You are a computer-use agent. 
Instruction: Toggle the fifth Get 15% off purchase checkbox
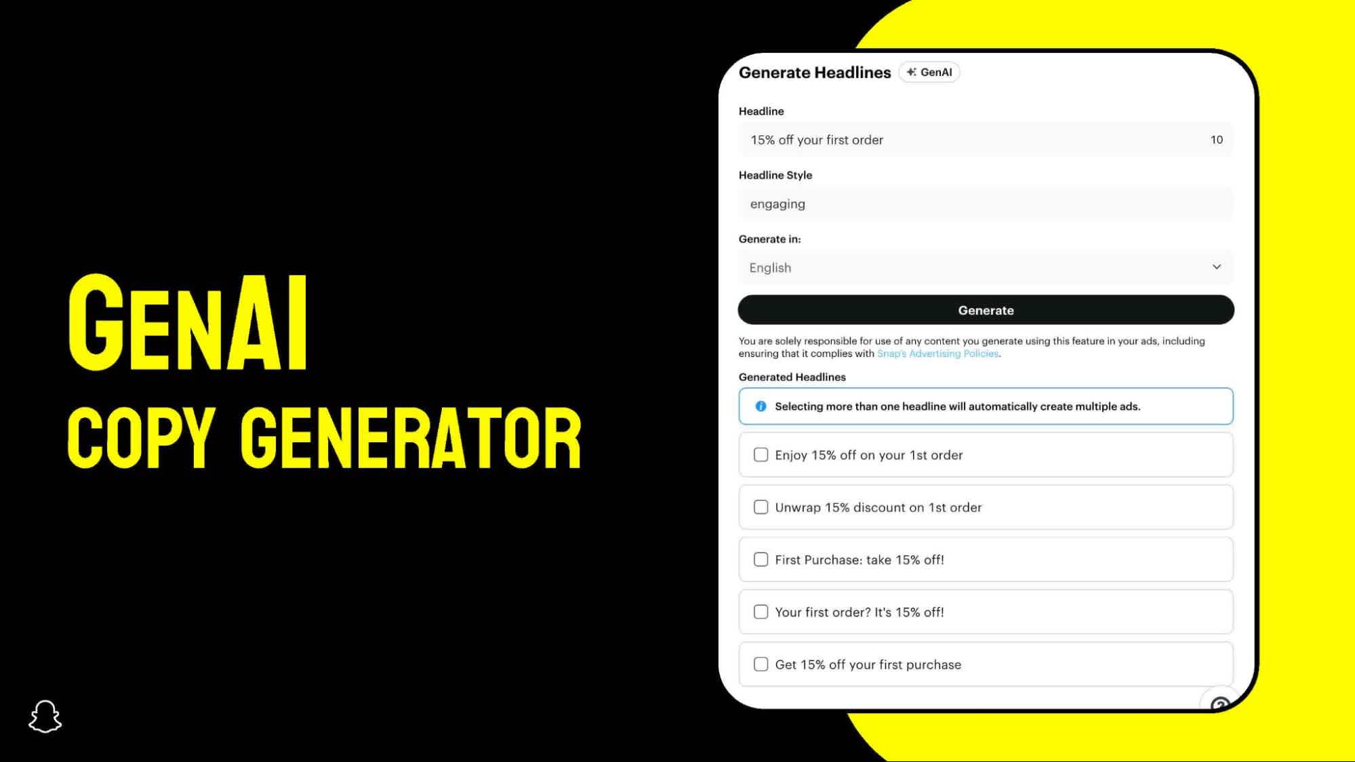[761, 663]
